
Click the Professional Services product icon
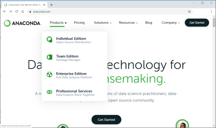pos(49,92)
